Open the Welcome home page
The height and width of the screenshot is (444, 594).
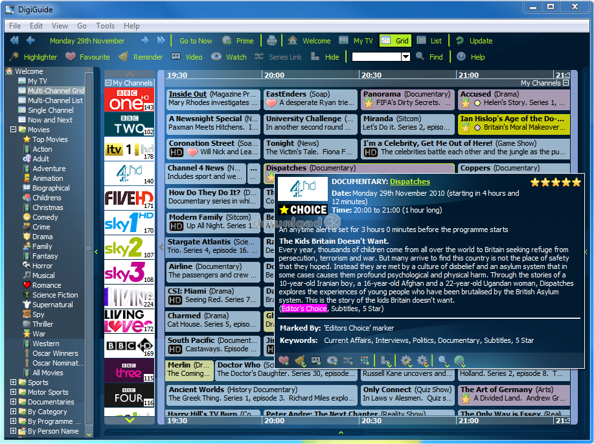pyautogui.click(x=309, y=41)
